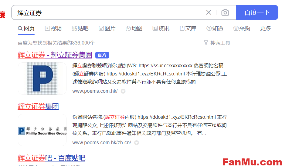Switch to the 贴吧 tab
The width and height of the screenshot is (282, 166).
click(x=80, y=28)
